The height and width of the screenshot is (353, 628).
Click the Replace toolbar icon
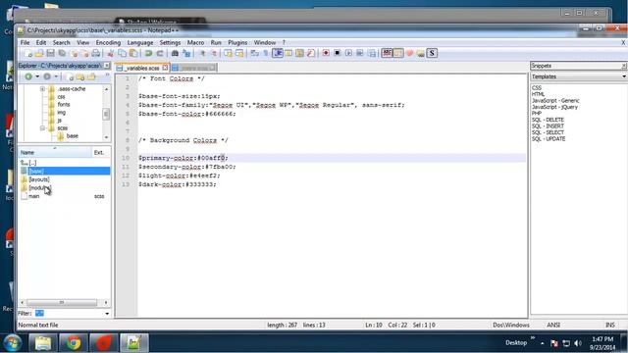point(186,53)
